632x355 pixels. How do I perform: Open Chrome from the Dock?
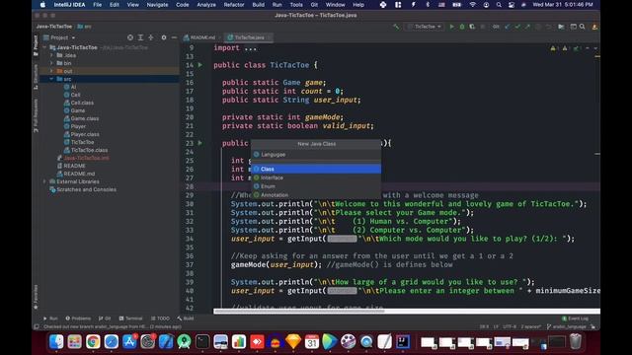pyautogui.click(x=93, y=342)
